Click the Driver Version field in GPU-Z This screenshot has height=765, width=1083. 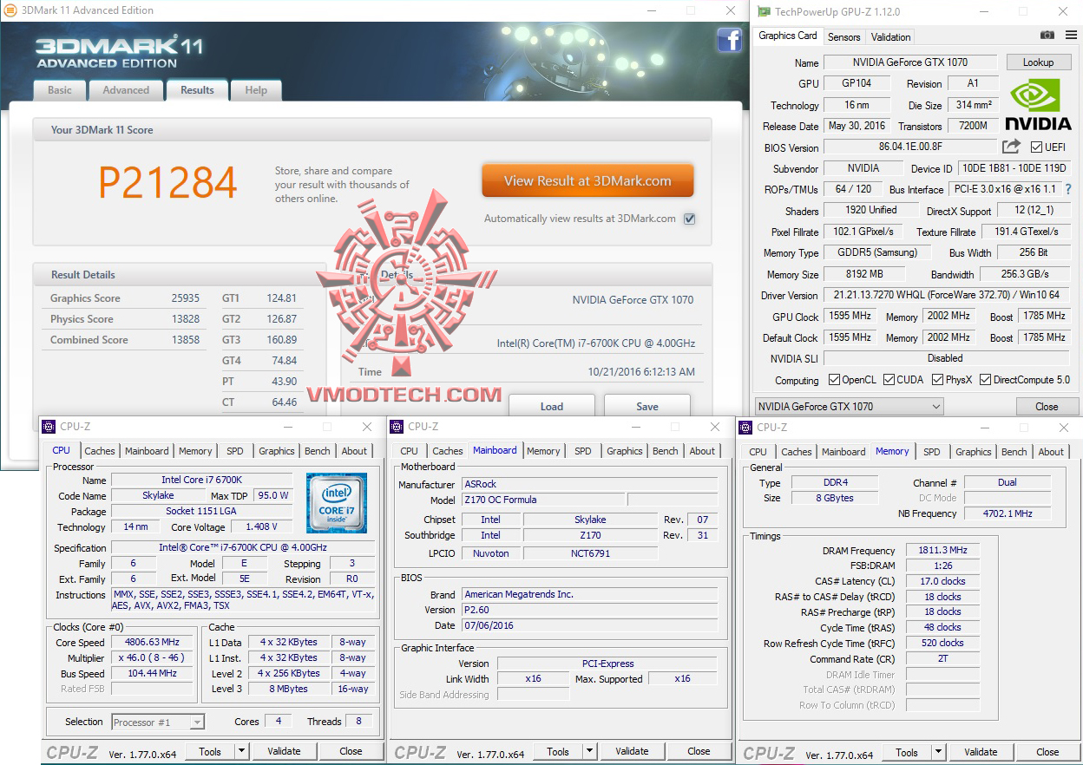[x=946, y=296]
